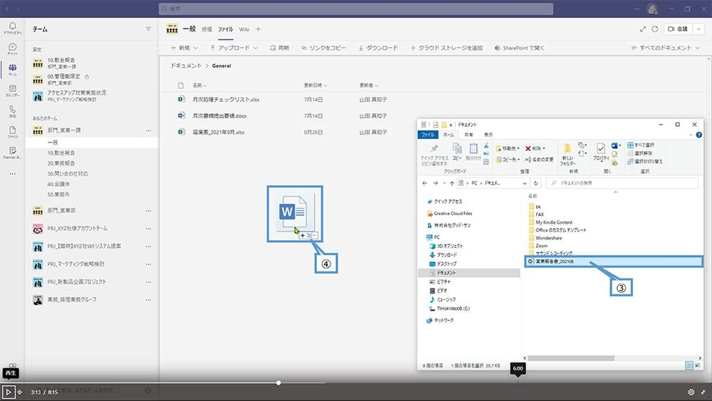Click the horizontal scrollbar in Explorer file list

click(571, 358)
